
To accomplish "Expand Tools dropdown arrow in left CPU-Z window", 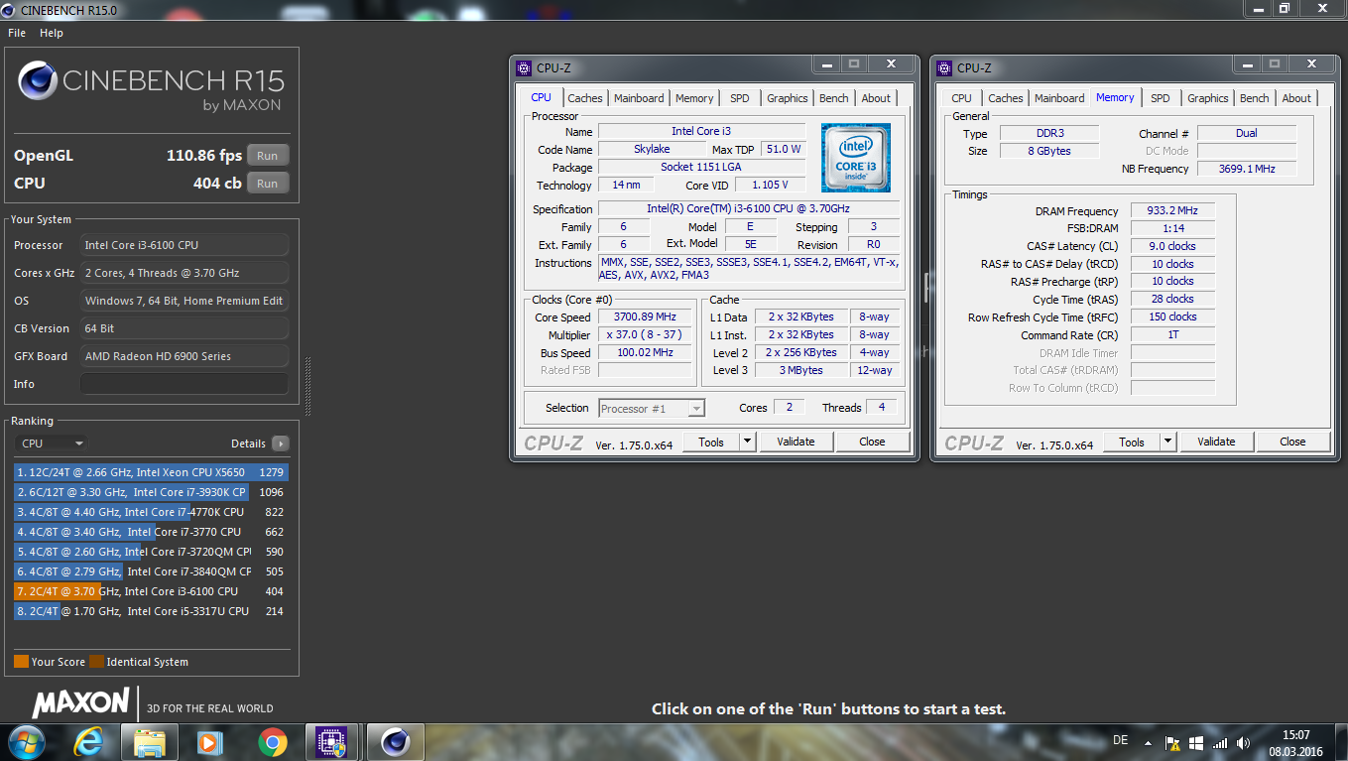I will click(x=748, y=442).
